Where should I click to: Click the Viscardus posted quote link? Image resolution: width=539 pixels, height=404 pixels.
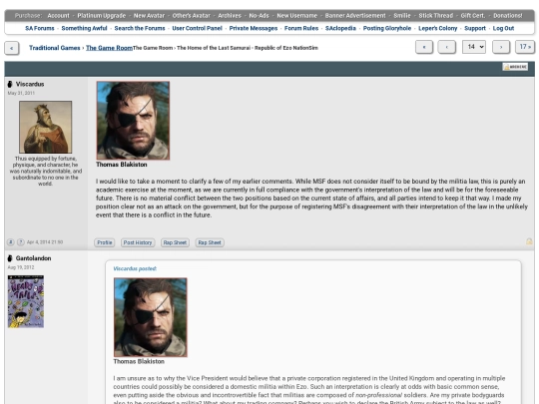pyautogui.click(x=135, y=268)
